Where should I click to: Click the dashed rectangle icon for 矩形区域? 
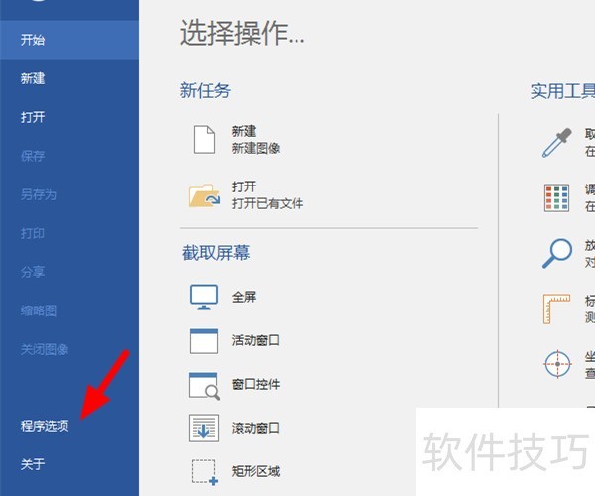pyautogui.click(x=205, y=472)
